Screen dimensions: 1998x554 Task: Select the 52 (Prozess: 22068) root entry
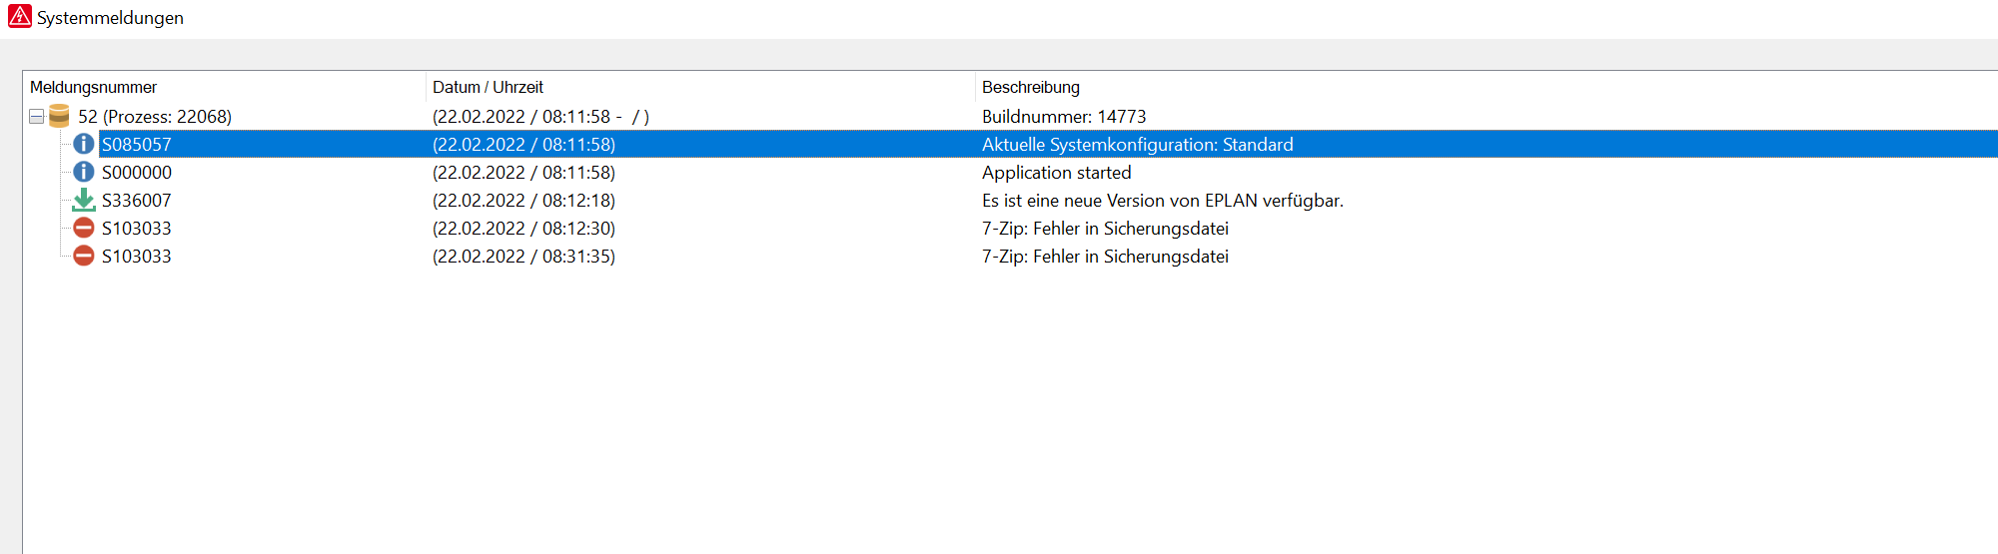click(x=155, y=117)
